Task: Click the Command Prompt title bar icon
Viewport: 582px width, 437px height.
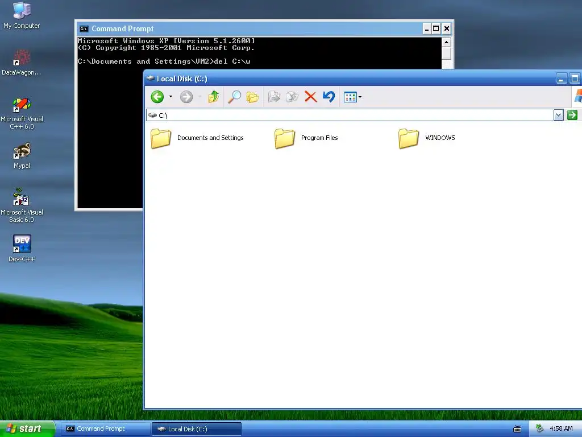Action: (84, 28)
